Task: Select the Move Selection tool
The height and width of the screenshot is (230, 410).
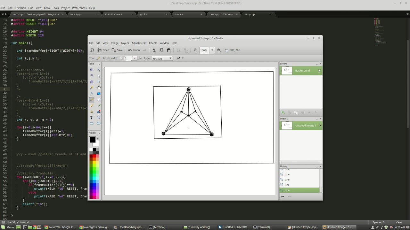Action: tap(99, 76)
